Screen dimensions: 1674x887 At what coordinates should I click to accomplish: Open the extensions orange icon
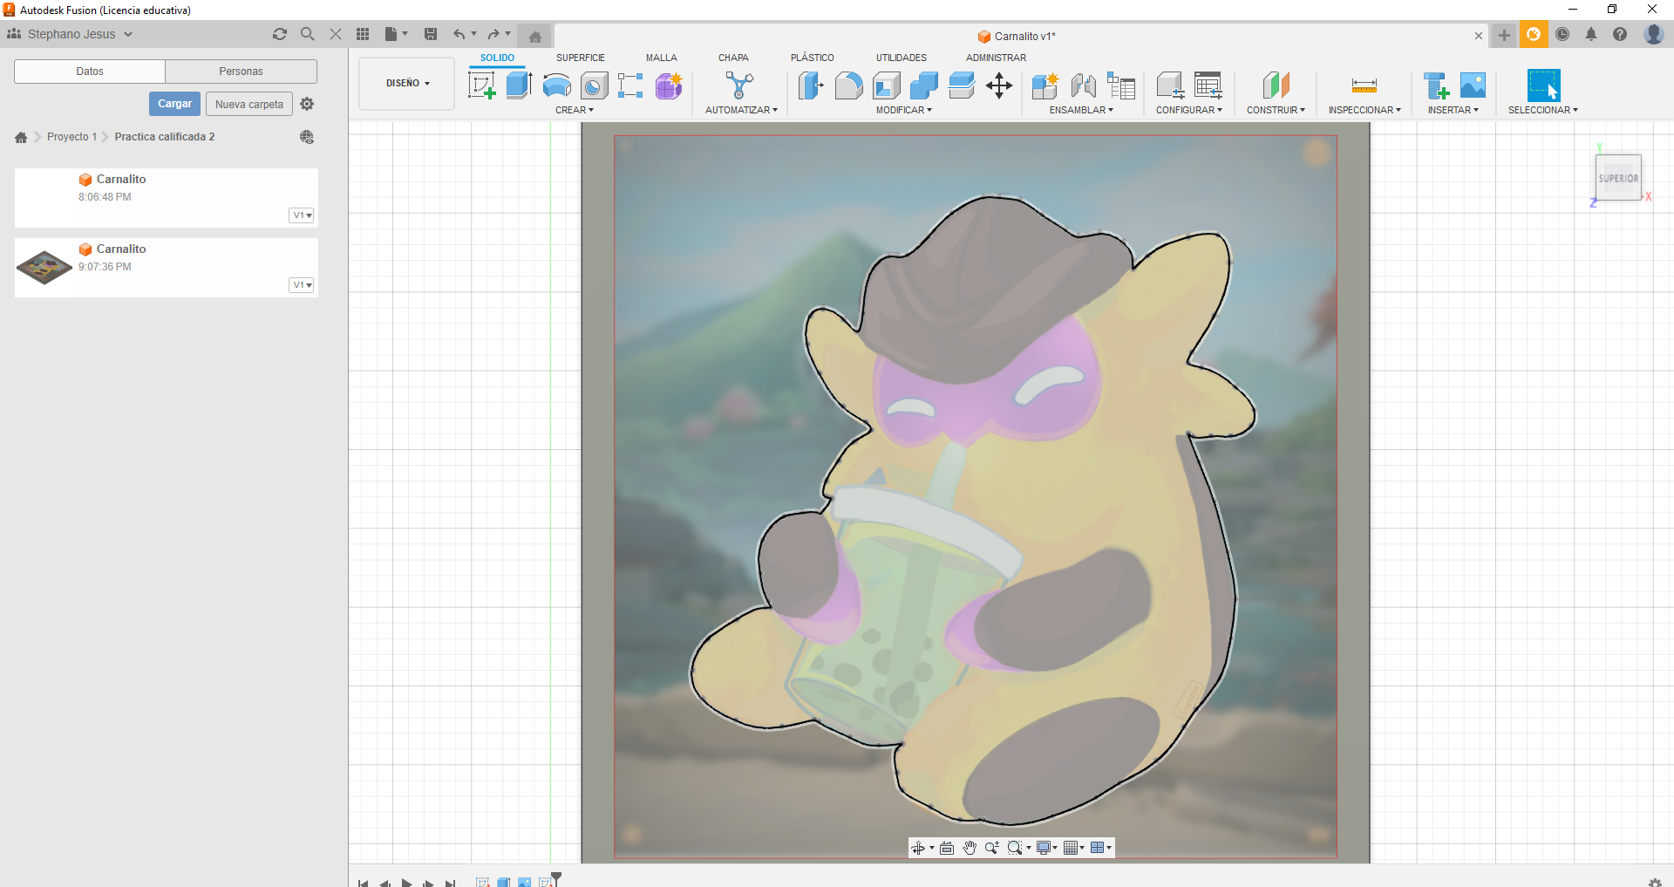tap(1534, 34)
